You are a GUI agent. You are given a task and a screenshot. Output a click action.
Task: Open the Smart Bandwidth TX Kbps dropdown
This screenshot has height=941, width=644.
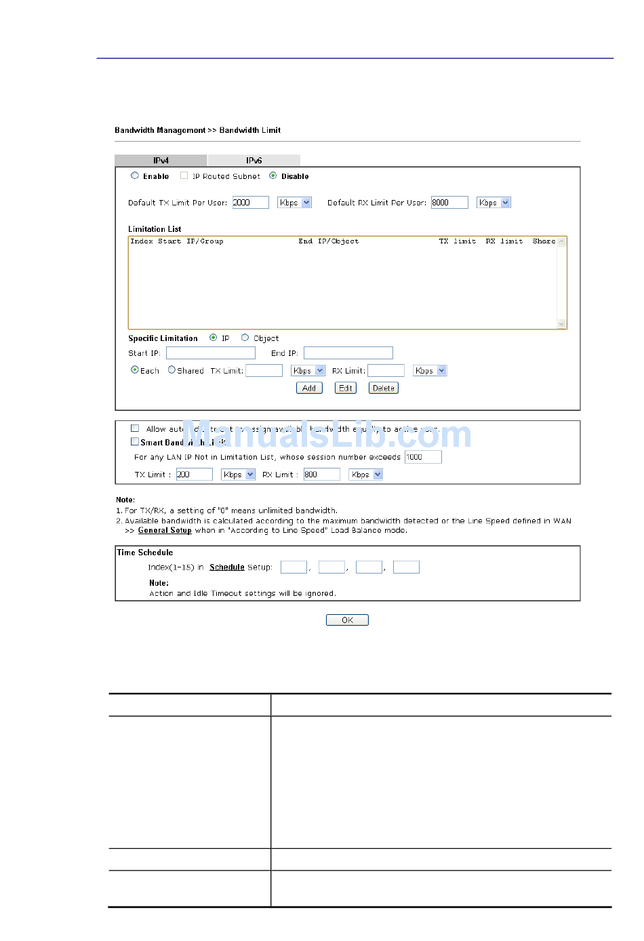click(x=239, y=475)
